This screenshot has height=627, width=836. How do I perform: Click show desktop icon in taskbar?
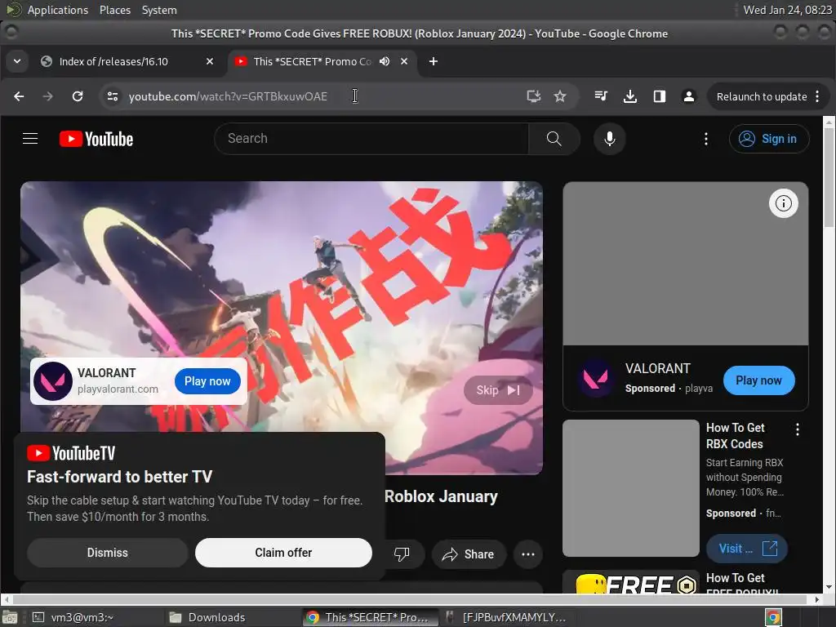pos(10,617)
